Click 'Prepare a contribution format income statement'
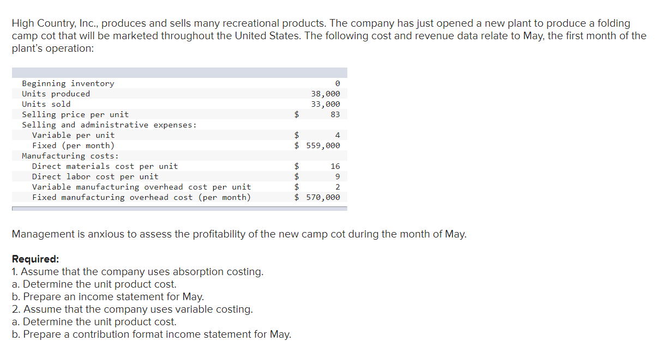The image size is (657, 353). [x=152, y=334]
